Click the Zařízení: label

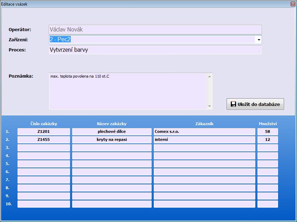[x=18, y=40]
